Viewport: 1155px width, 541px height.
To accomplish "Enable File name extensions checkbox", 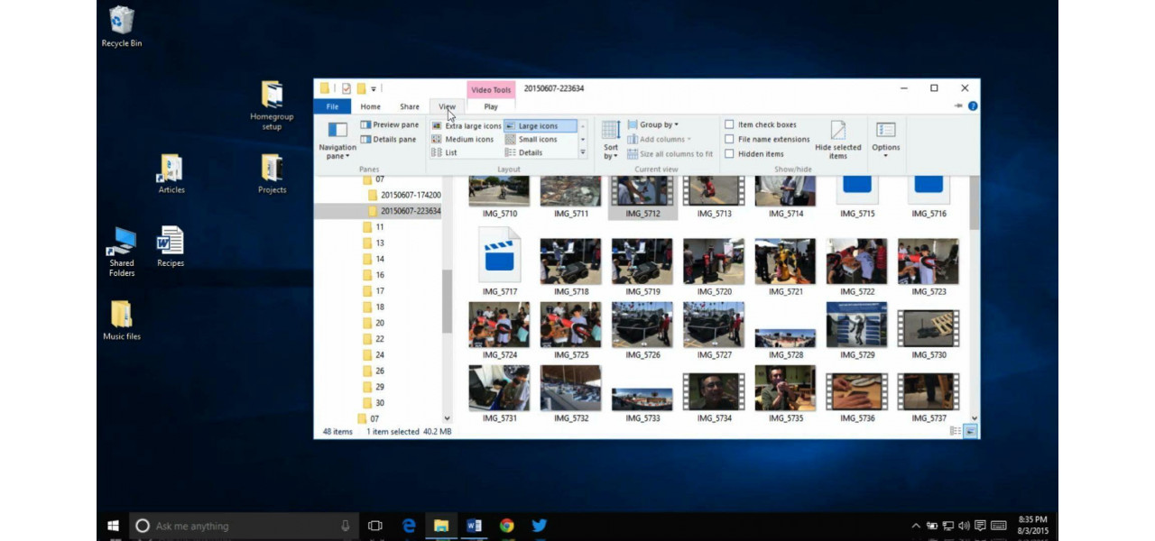I will tap(730, 140).
